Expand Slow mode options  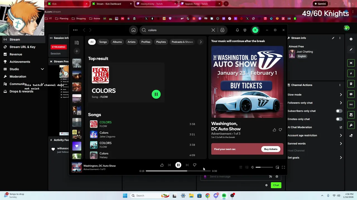(341, 95)
